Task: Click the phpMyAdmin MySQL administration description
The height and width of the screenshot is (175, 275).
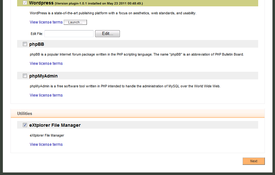Action: (125, 86)
